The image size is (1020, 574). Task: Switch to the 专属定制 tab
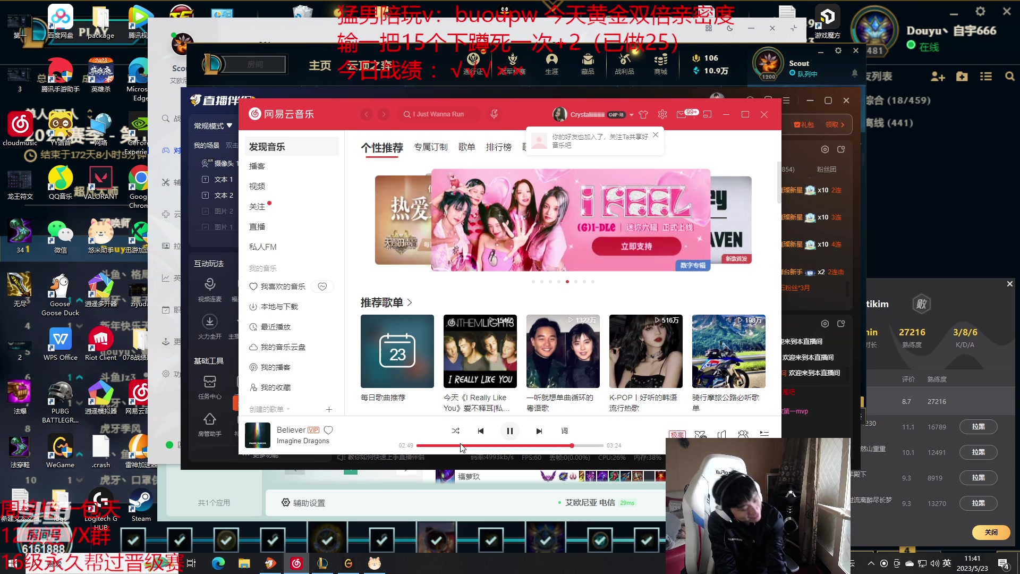[x=430, y=147]
